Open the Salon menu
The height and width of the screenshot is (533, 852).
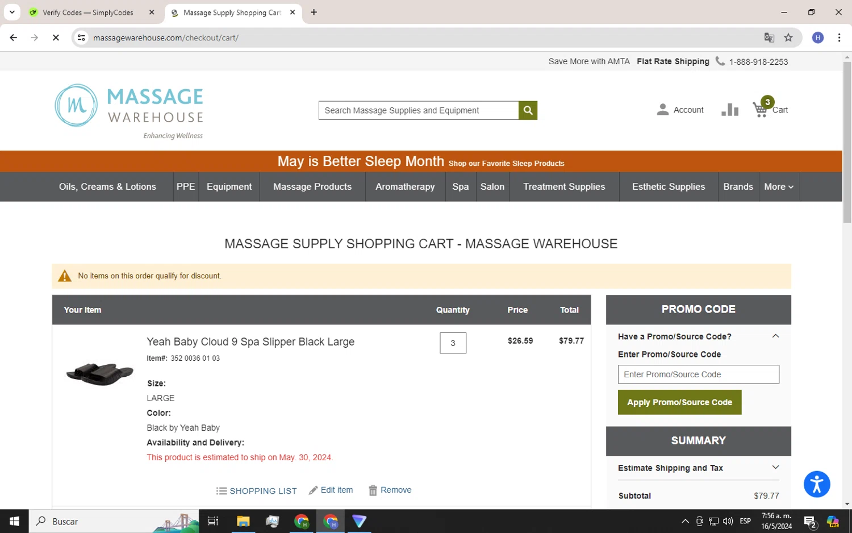click(x=492, y=186)
